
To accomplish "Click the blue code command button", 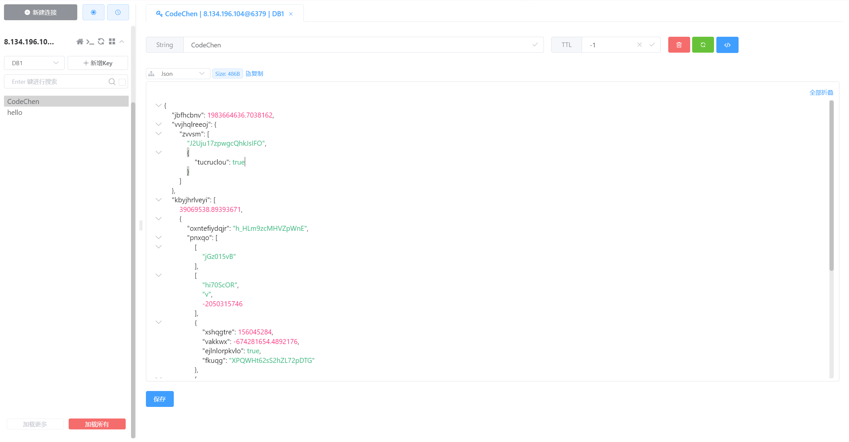I will point(727,45).
